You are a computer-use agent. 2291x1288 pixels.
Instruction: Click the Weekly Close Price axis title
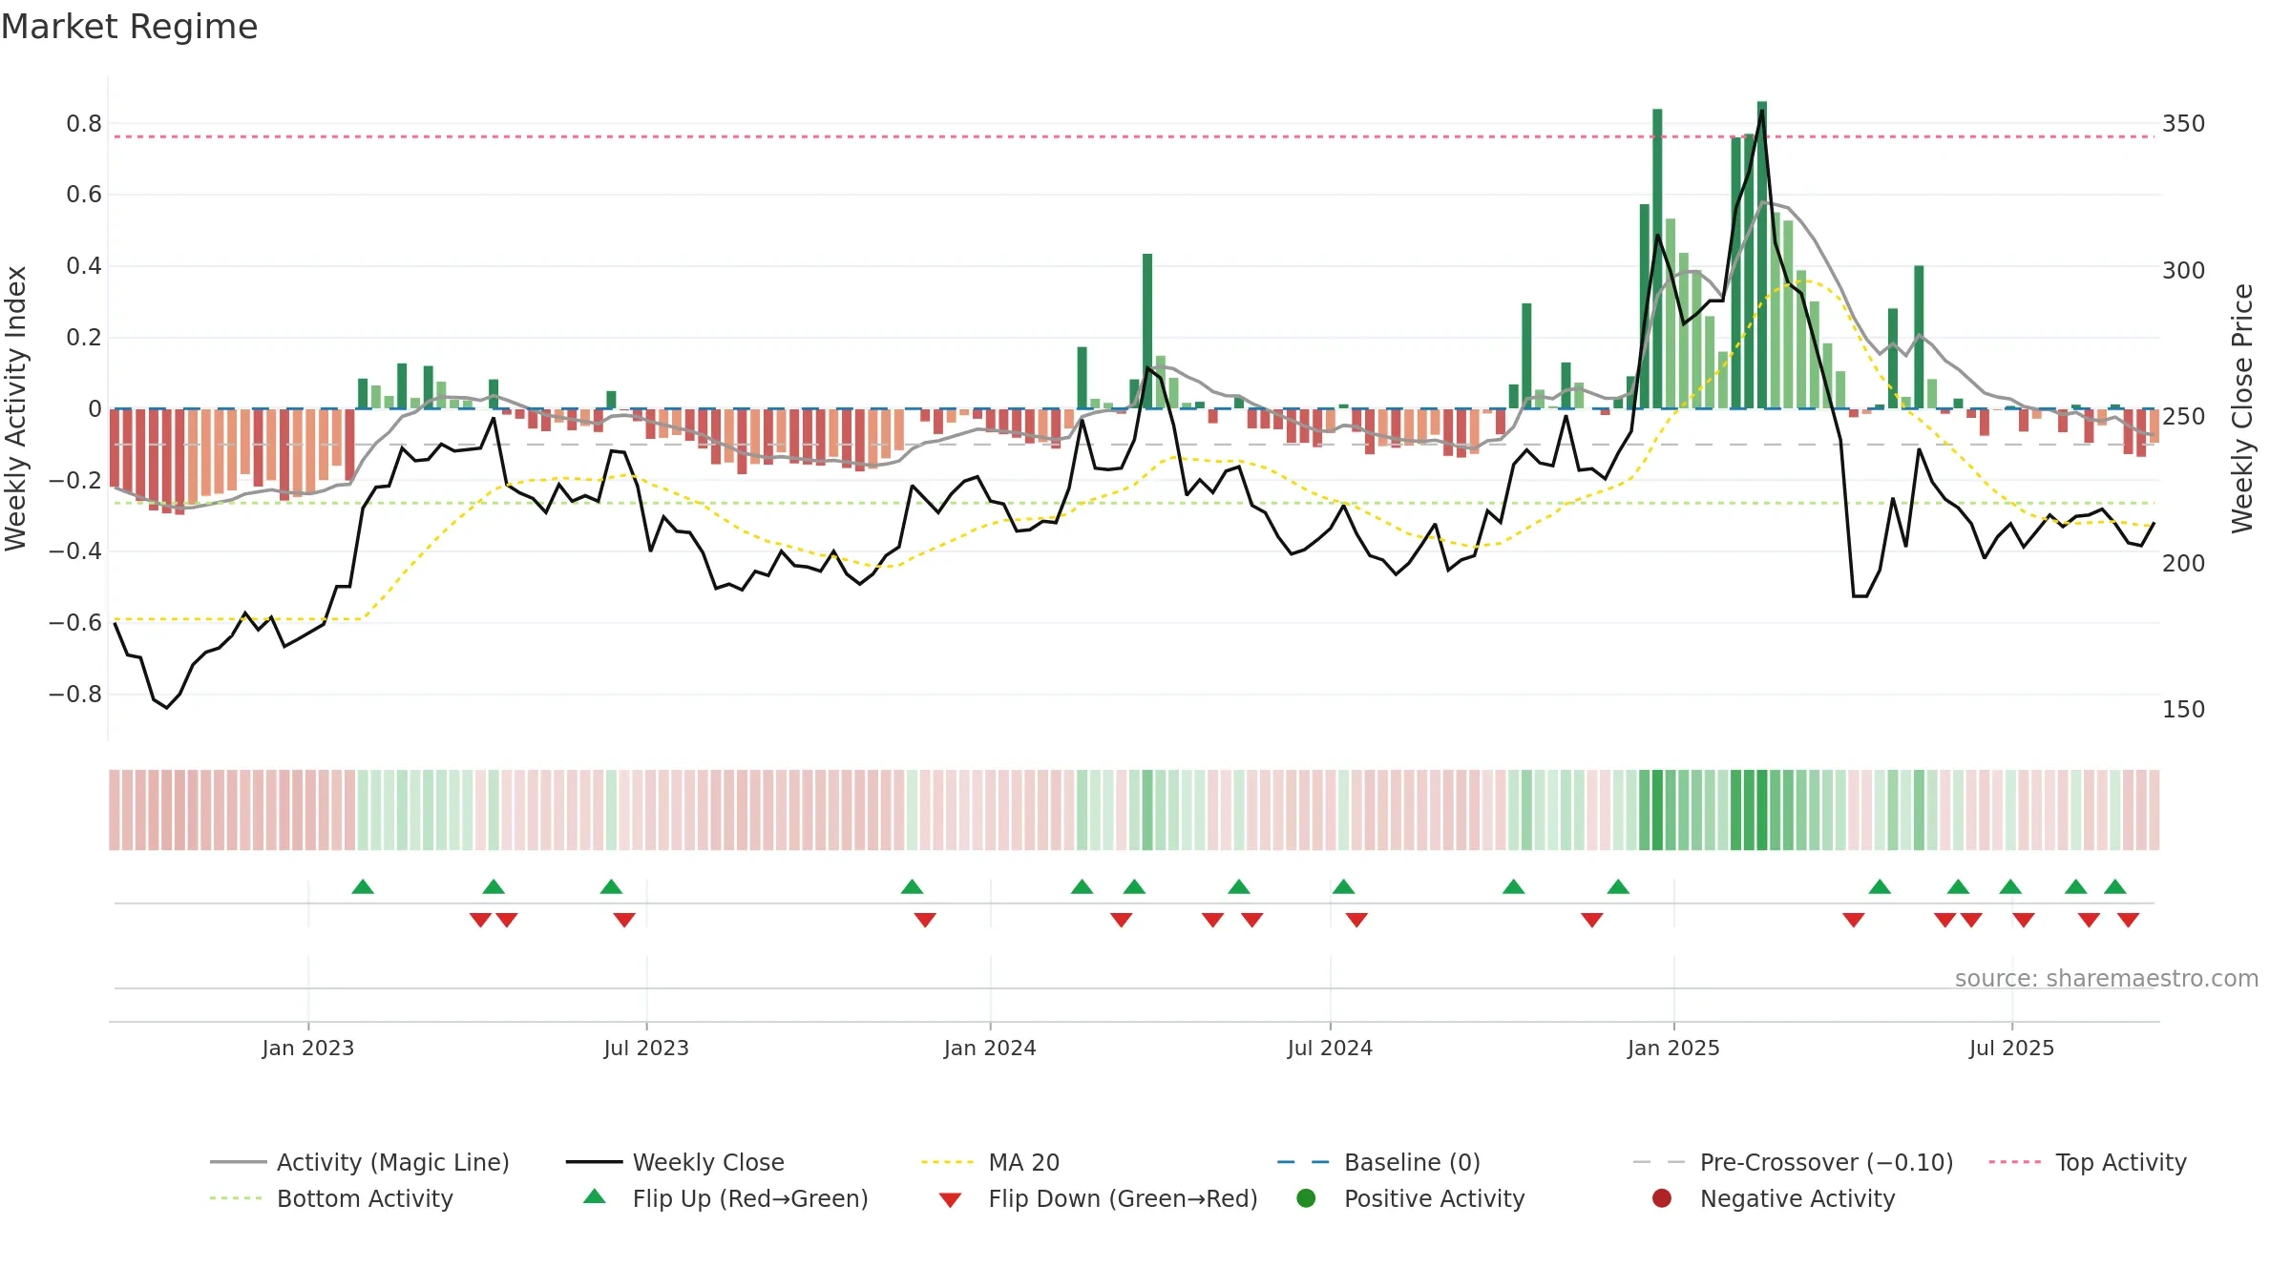pyautogui.click(x=2242, y=408)
